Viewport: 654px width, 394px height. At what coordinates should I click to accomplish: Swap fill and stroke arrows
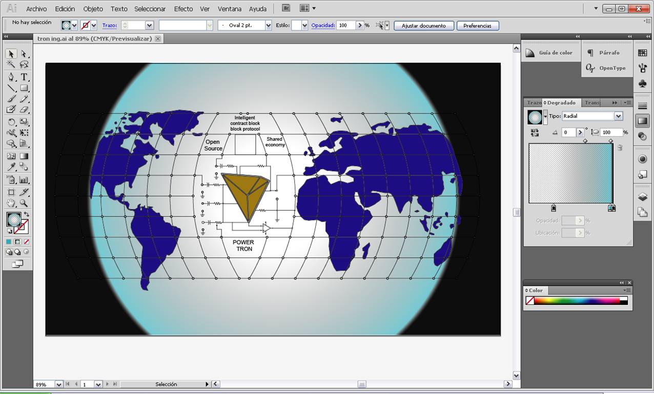(26, 214)
